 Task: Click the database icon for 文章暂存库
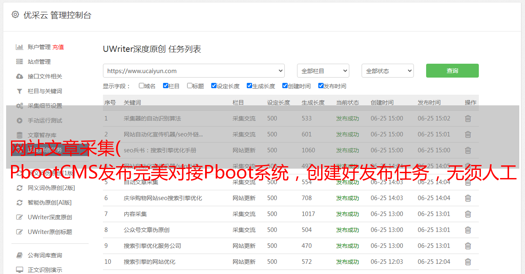coord(19,135)
